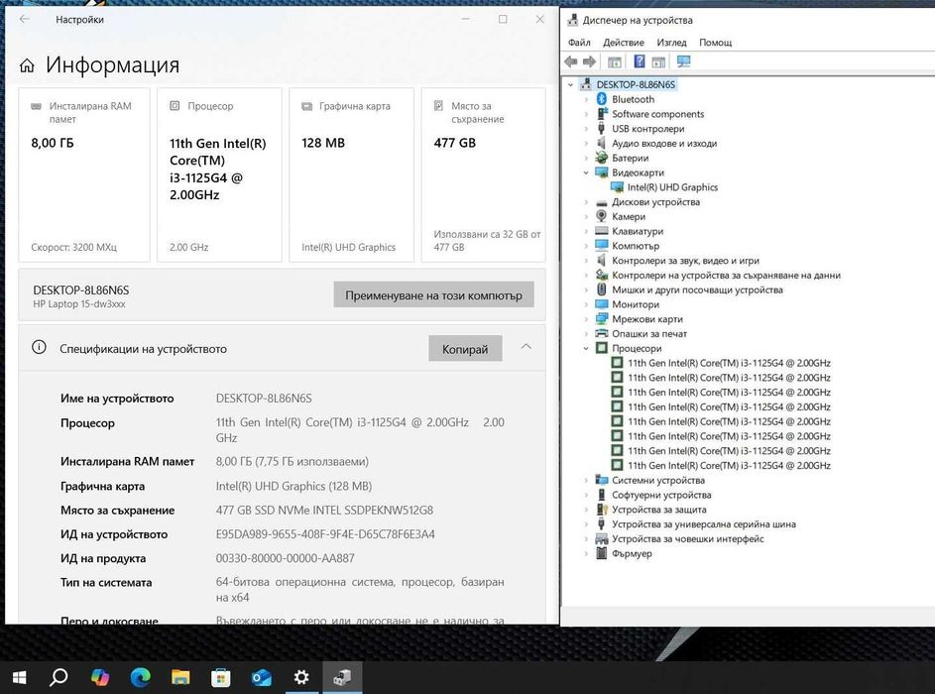Expand the Системни устройства category
Screen dimensions: 935x694
pyautogui.click(x=586, y=480)
